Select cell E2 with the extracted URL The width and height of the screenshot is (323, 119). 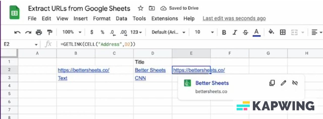[x=191, y=70]
